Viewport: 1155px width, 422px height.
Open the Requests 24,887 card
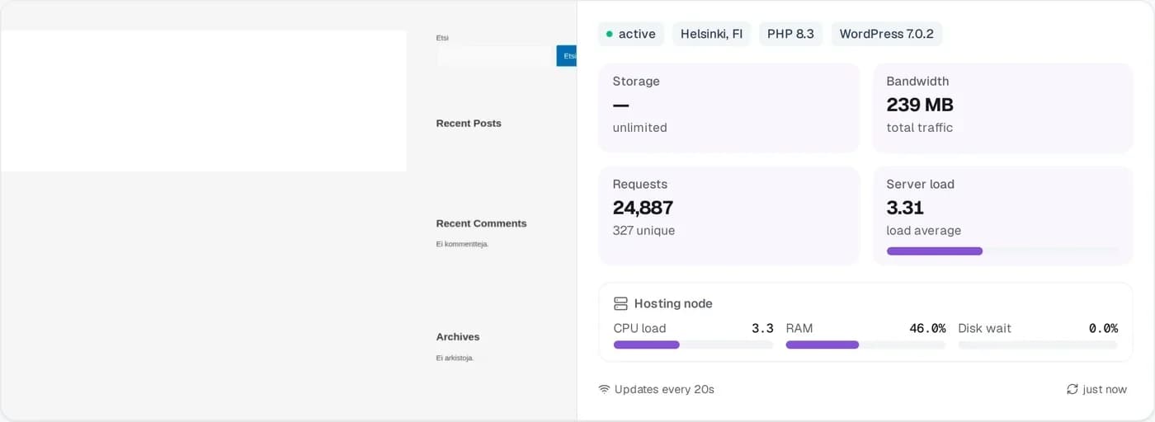(x=729, y=215)
